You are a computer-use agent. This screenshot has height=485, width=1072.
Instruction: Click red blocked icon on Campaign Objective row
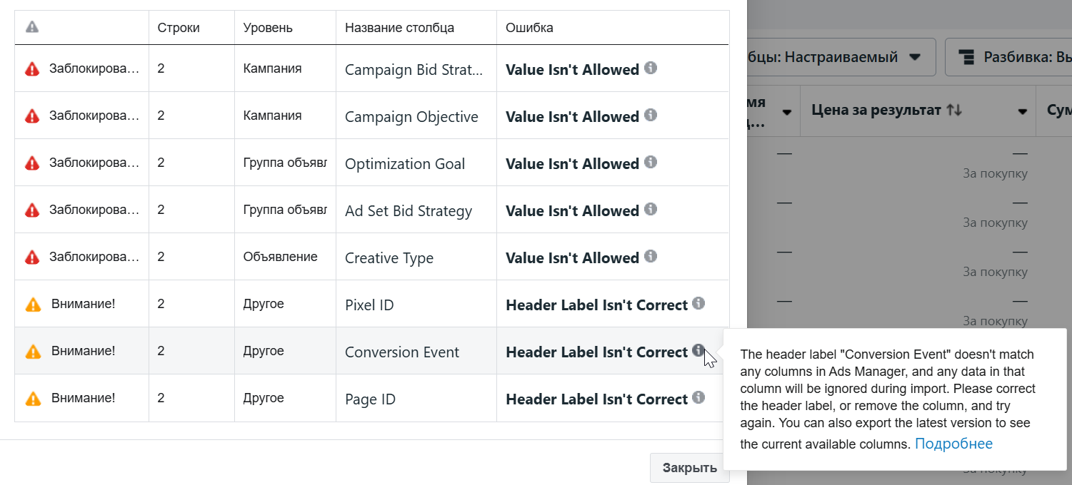[32, 116]
